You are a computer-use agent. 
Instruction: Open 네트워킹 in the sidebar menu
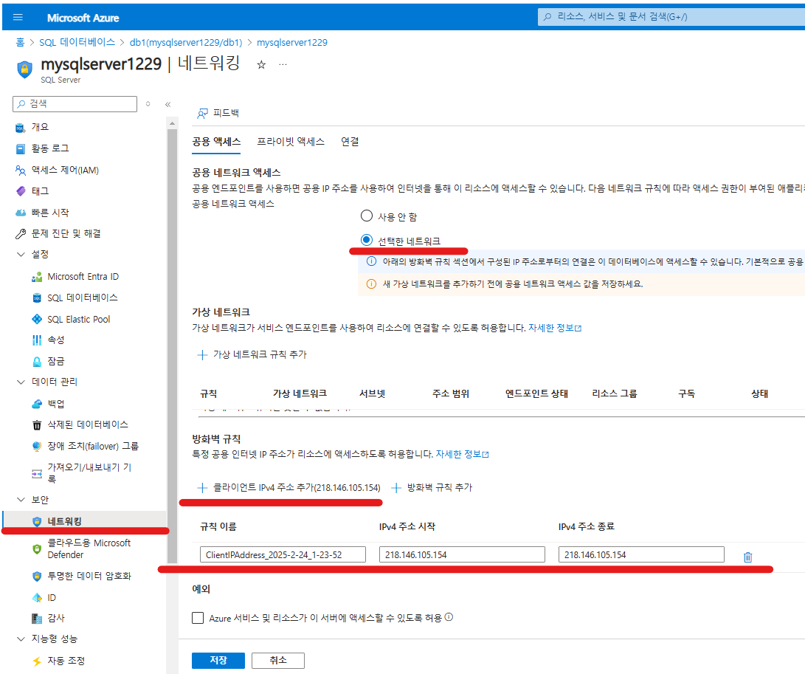pos(86,521)
